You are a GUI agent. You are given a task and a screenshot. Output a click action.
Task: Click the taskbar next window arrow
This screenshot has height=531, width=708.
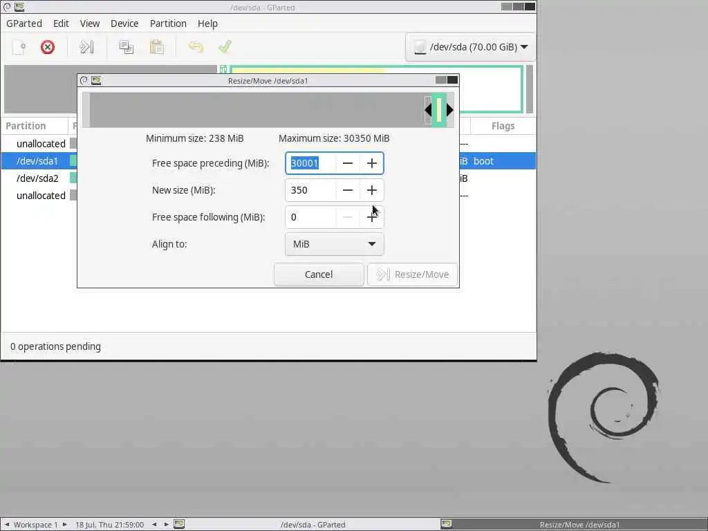pos(166,525)
